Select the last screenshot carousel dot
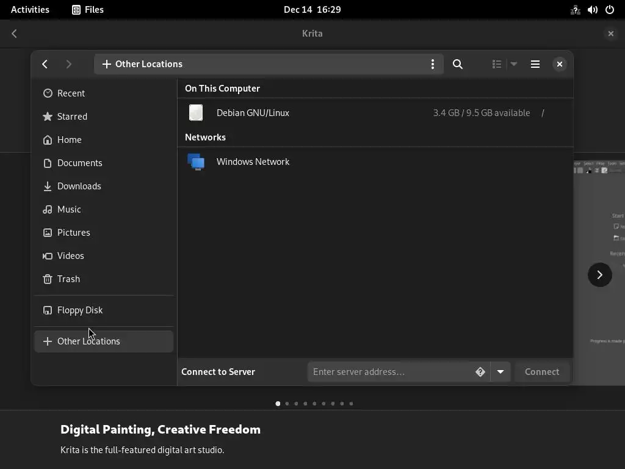The height and width of the screenshot is (469, 625). [x=351, y=404]
